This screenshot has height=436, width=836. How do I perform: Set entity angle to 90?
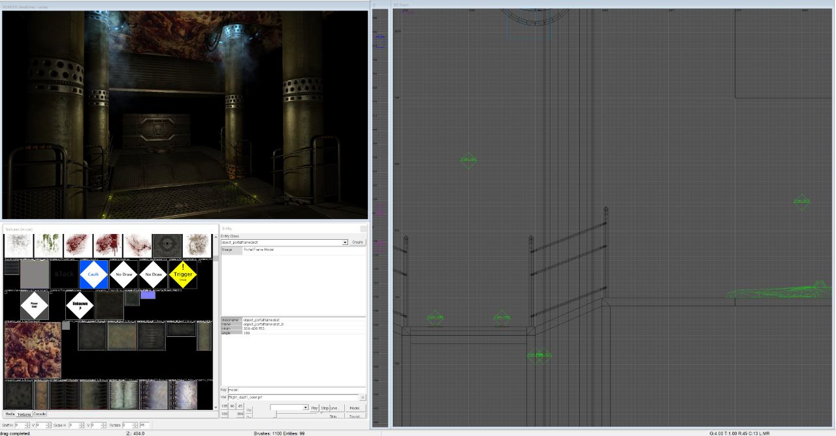click(233, 406)
